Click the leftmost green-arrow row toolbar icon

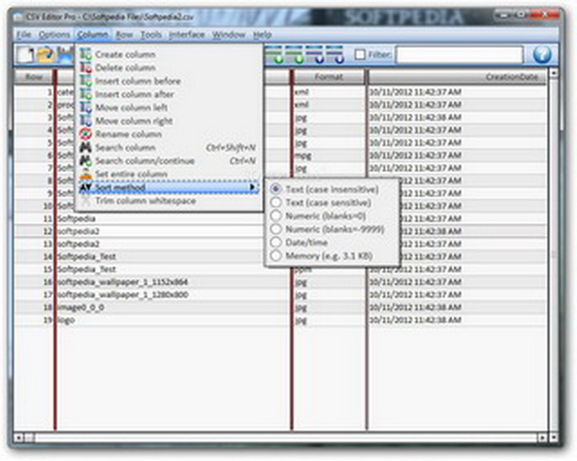(275, 54)
